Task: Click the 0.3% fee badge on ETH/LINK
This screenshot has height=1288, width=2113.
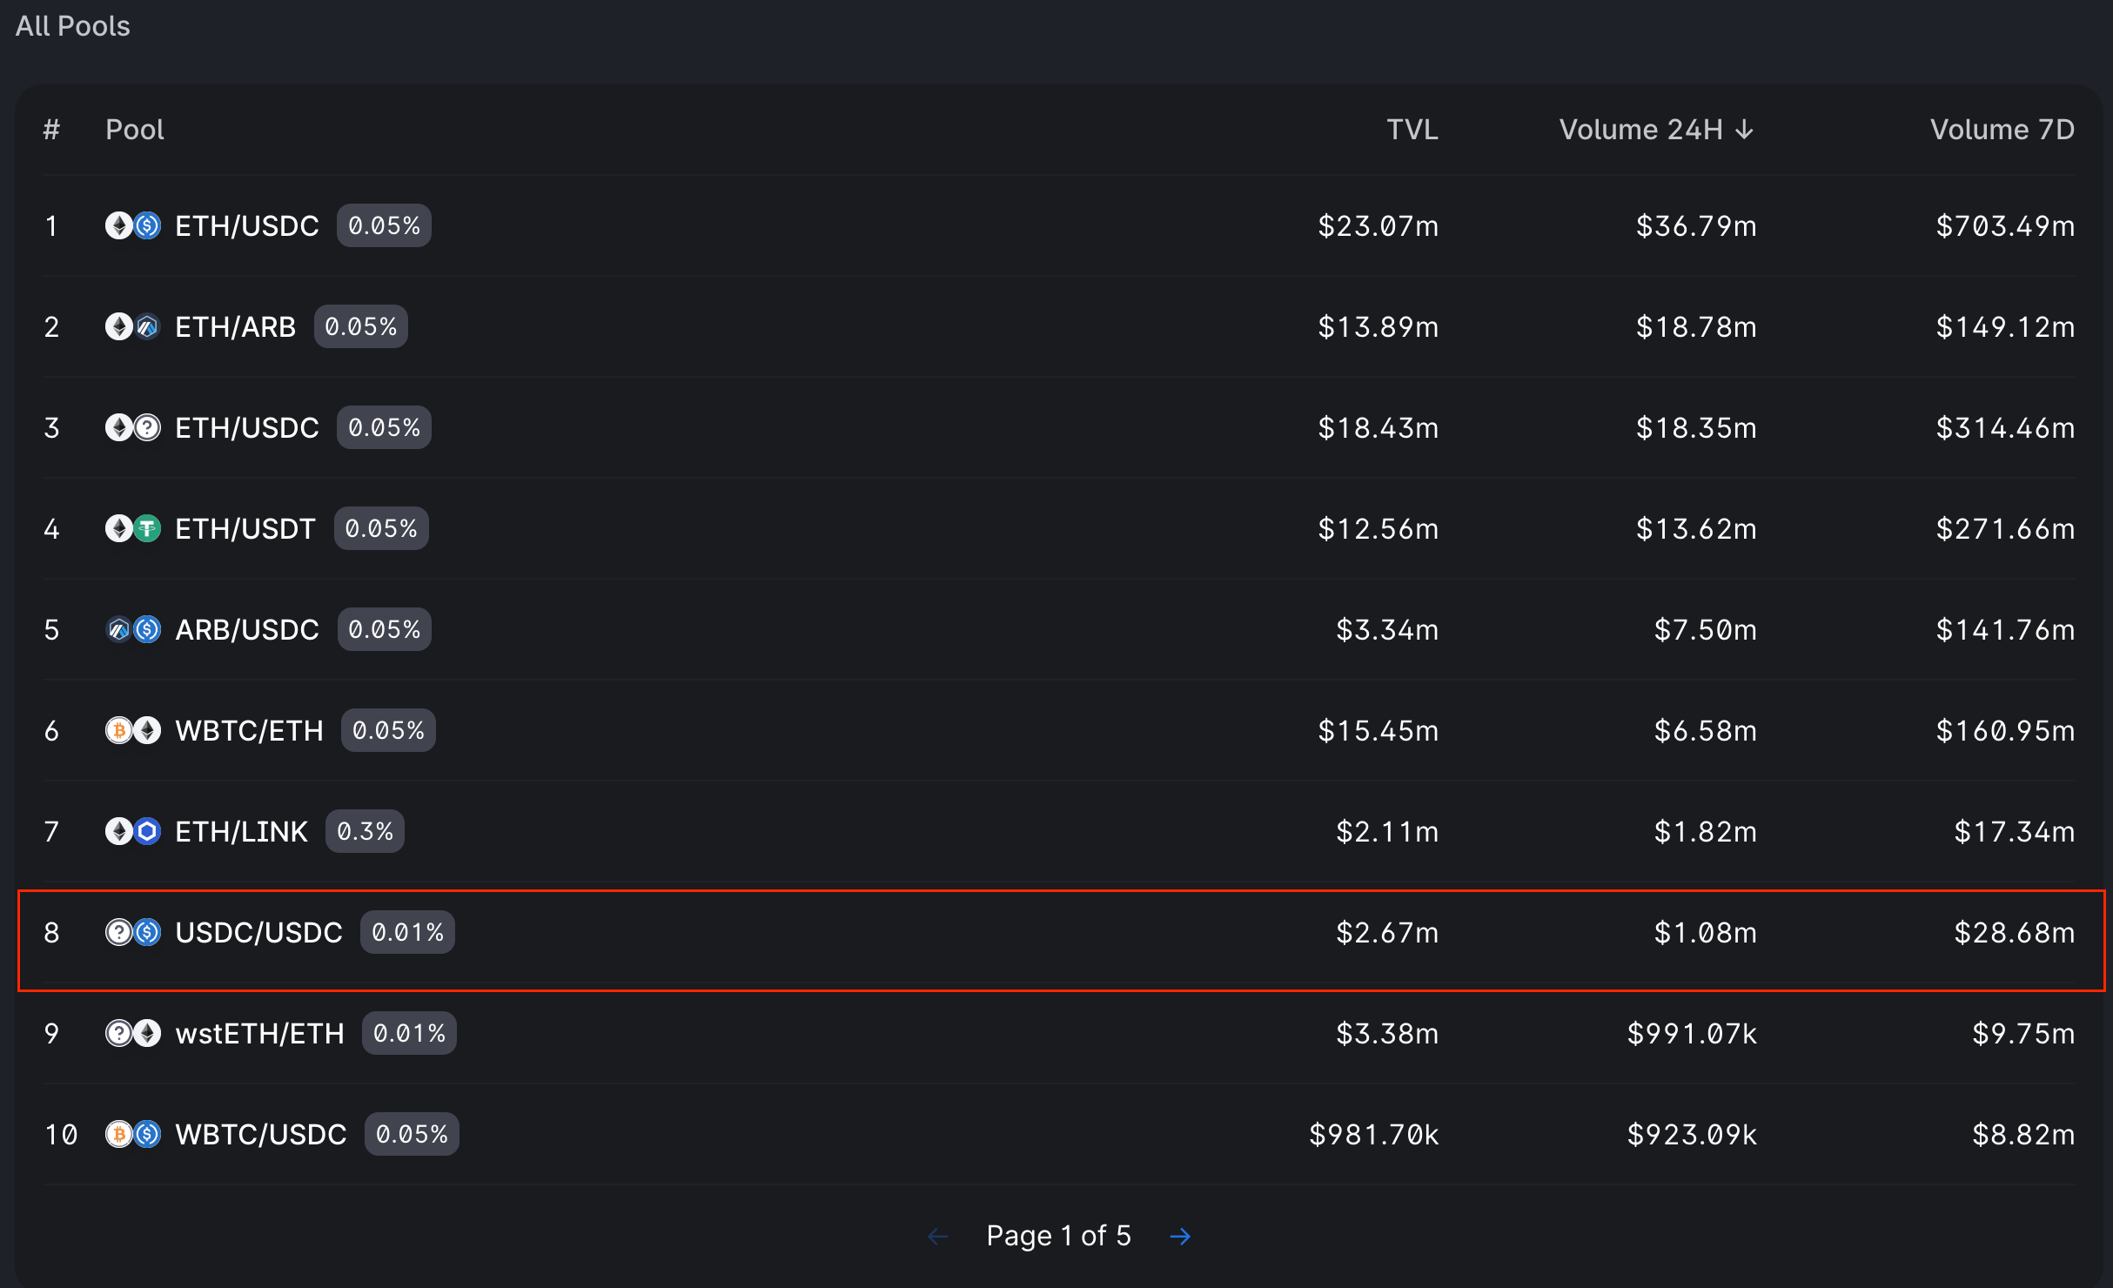Action: coord(365,832)
